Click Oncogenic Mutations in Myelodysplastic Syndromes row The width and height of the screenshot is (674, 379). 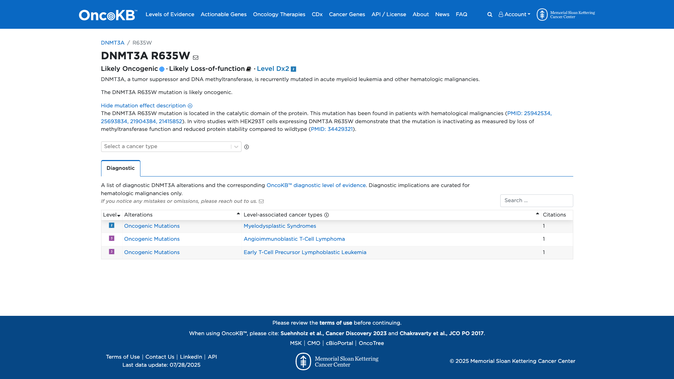pyautogui.click(x=152, y=226)
